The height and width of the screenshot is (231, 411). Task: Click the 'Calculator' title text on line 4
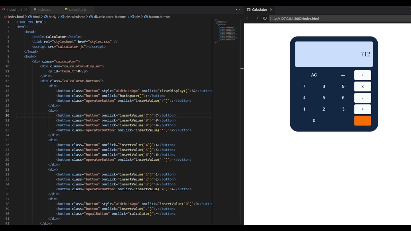pos(56,37)
